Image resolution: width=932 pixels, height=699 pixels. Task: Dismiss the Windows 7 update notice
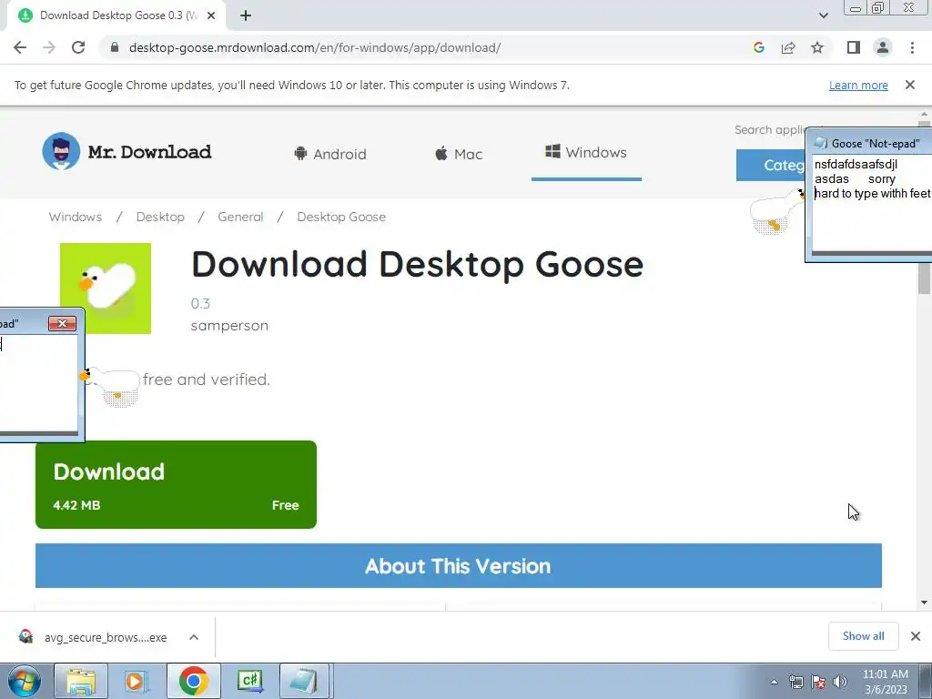[x=910, y=85]
